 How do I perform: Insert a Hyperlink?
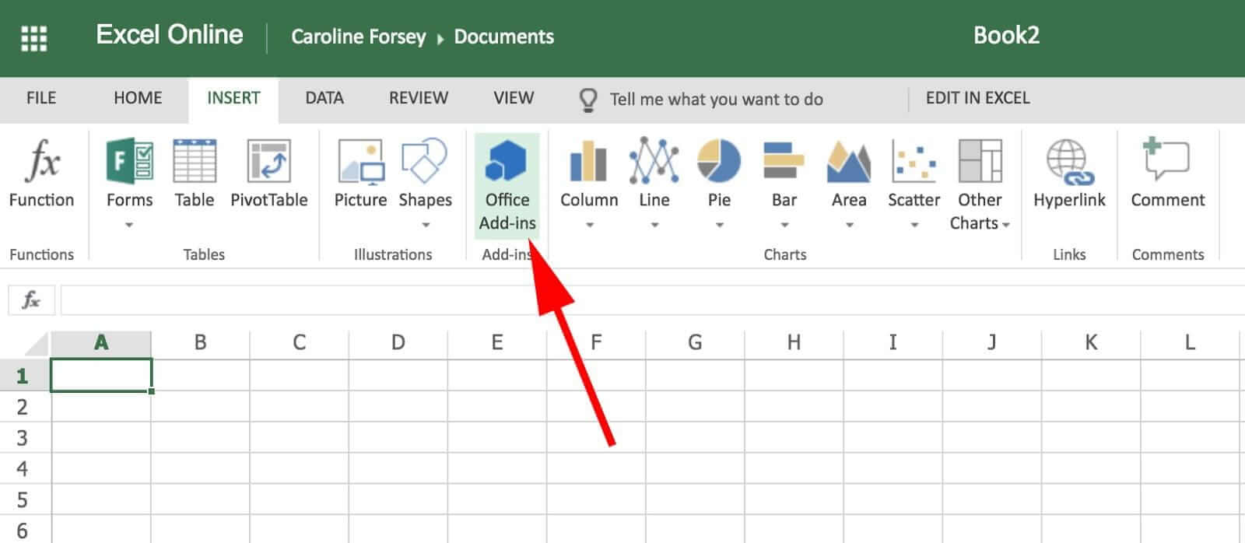(x=1069, y=173)
